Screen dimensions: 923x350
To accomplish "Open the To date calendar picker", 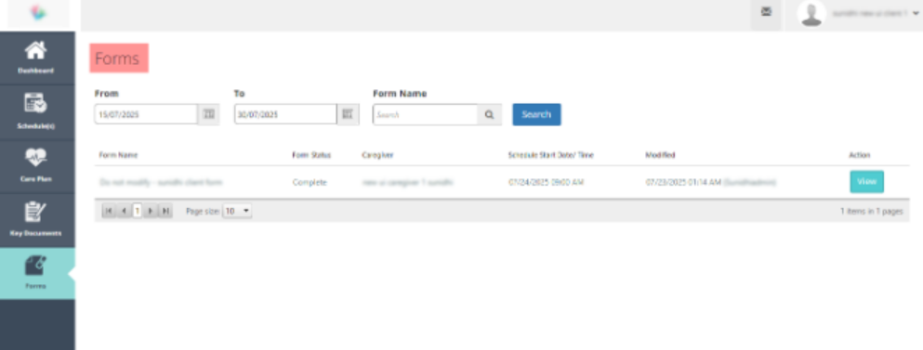I will coord(348,114).
